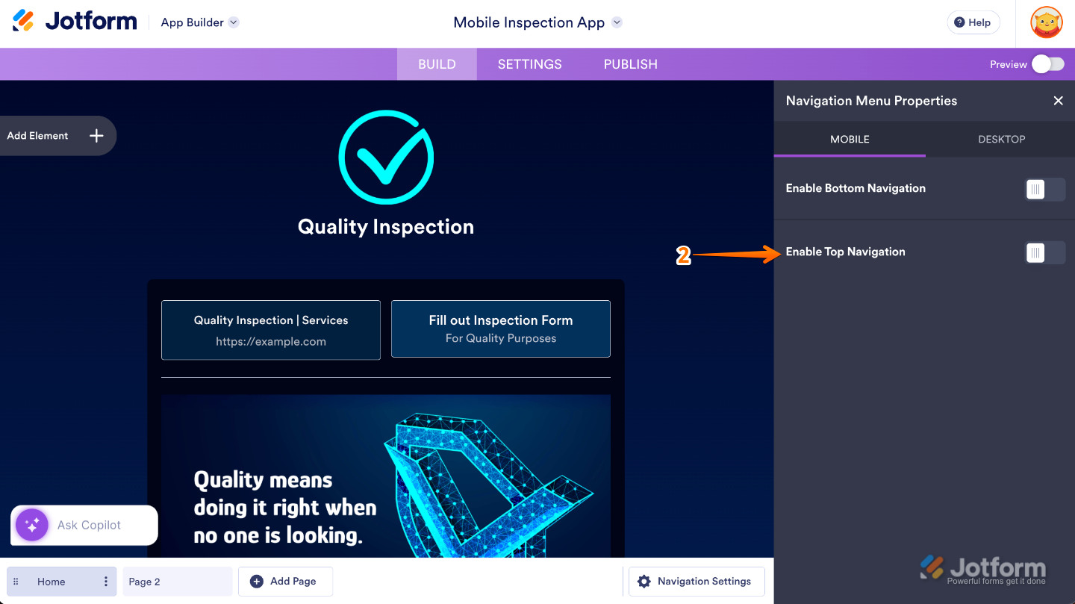1075x604 pixels.
Task: Click the Jotform logo icon
Action: coord(24,21)
